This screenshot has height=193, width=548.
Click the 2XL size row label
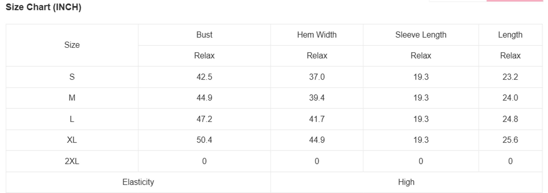click(x=72, y=161)
